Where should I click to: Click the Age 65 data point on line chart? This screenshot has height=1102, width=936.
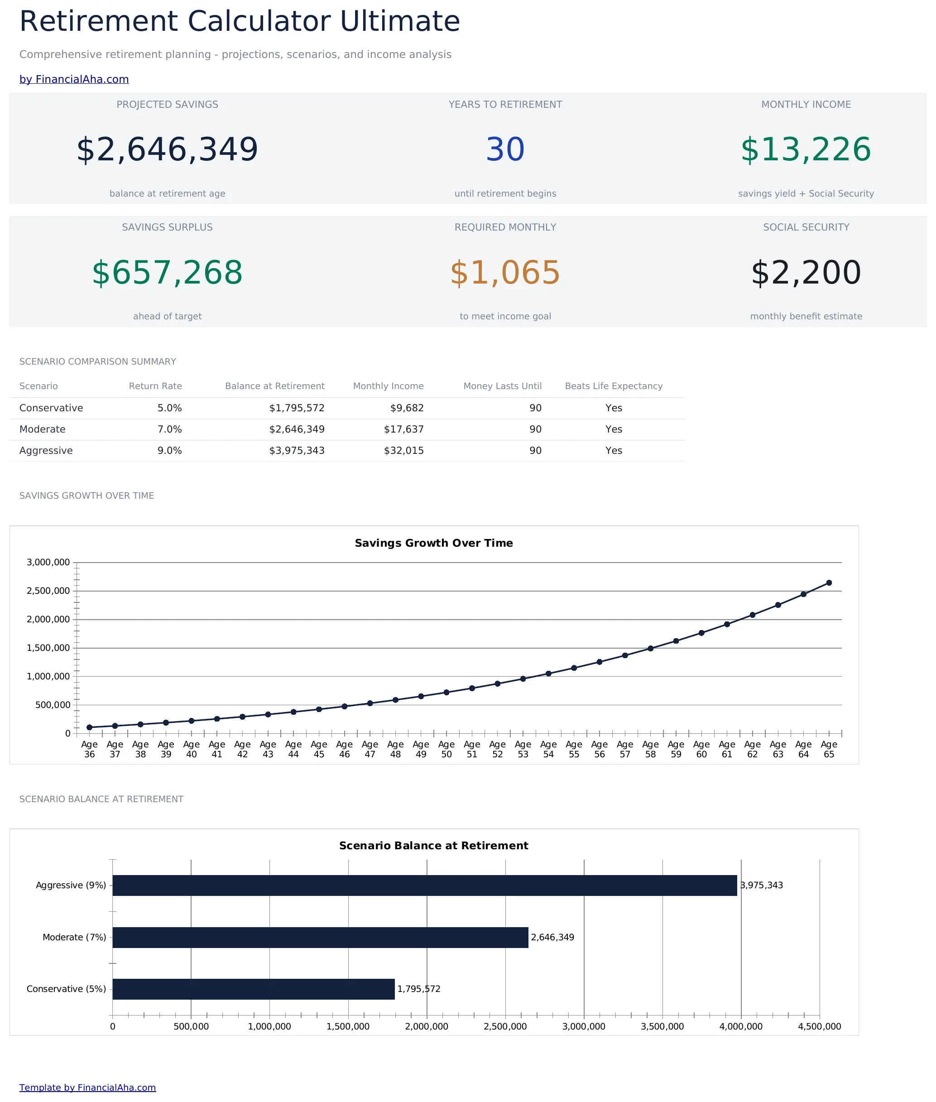[829, 582]
